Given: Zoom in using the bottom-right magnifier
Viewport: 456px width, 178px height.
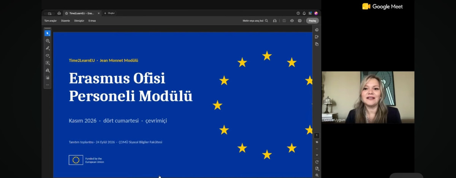Looking at the screenshot, I should [x=317, y=175].
